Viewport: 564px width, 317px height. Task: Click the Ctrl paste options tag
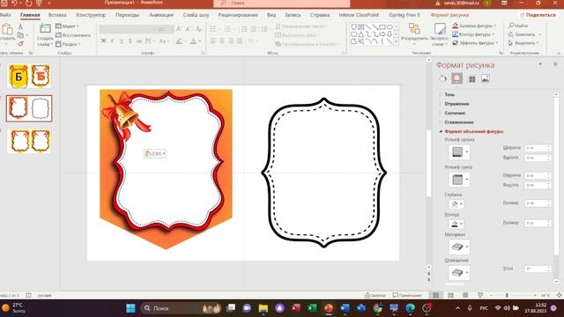(155, 153)
